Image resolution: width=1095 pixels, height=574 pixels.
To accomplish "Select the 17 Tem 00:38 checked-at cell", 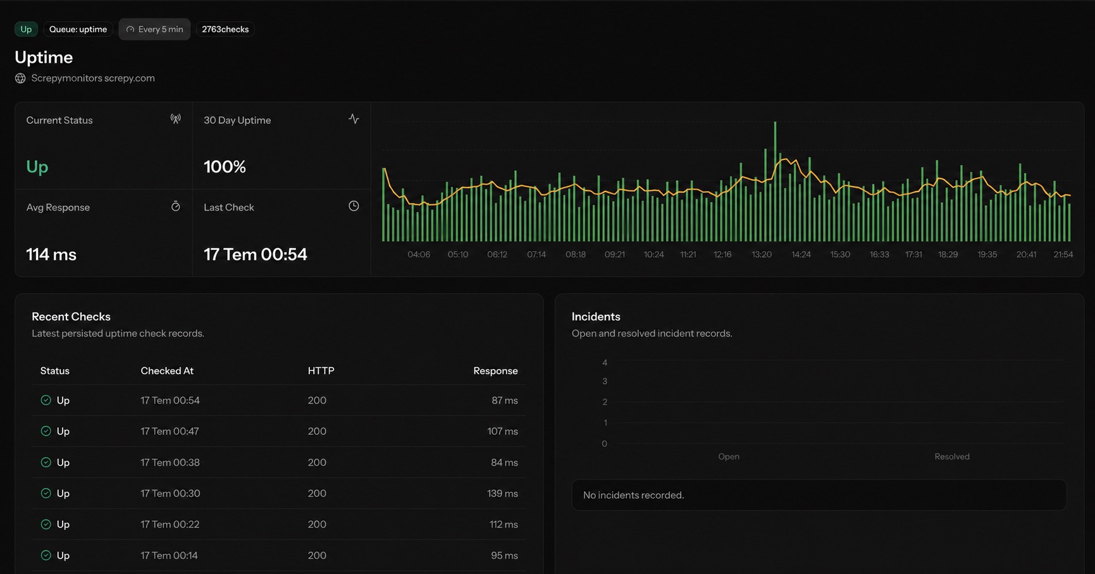I will pos(170,462).
